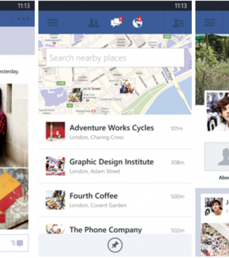
Task: Tap the comment icon under the photo
Action: pos(17,243)
